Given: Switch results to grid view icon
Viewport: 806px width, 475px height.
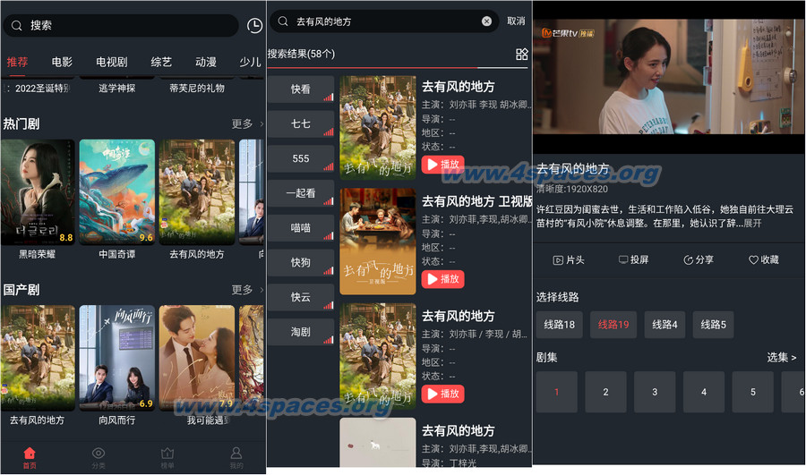Looking at the screenshot, I should tap(522, 54).
